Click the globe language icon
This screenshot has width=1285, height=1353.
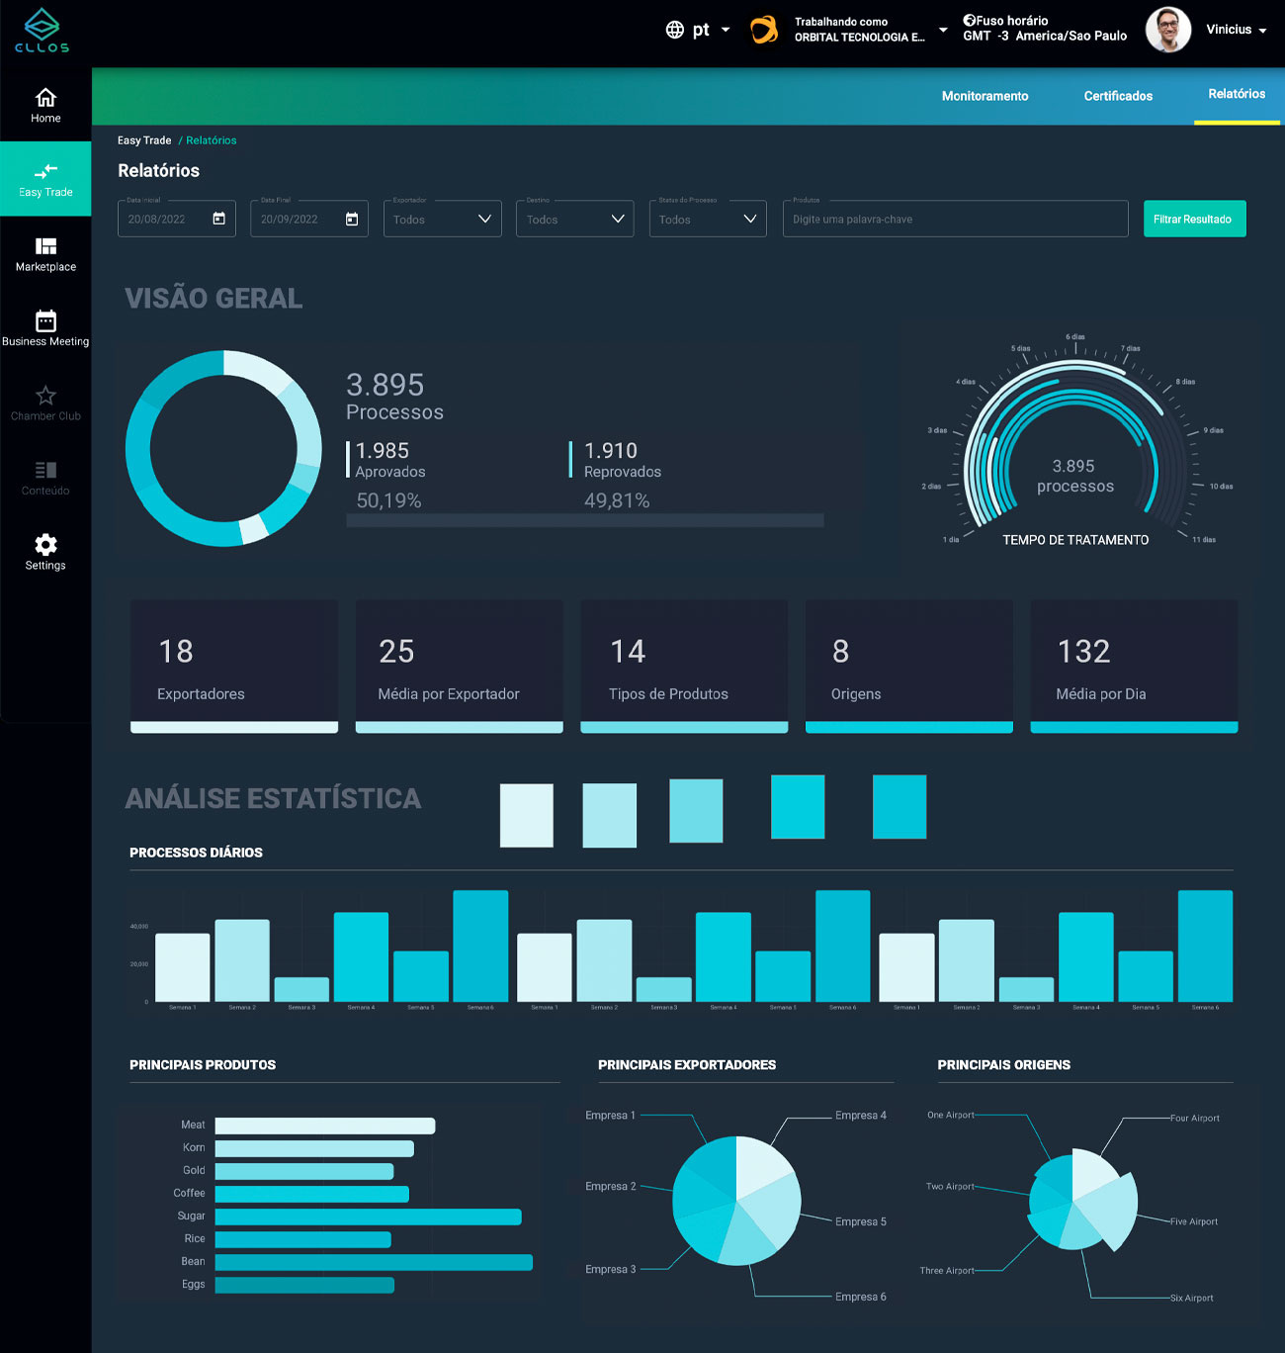675,30
